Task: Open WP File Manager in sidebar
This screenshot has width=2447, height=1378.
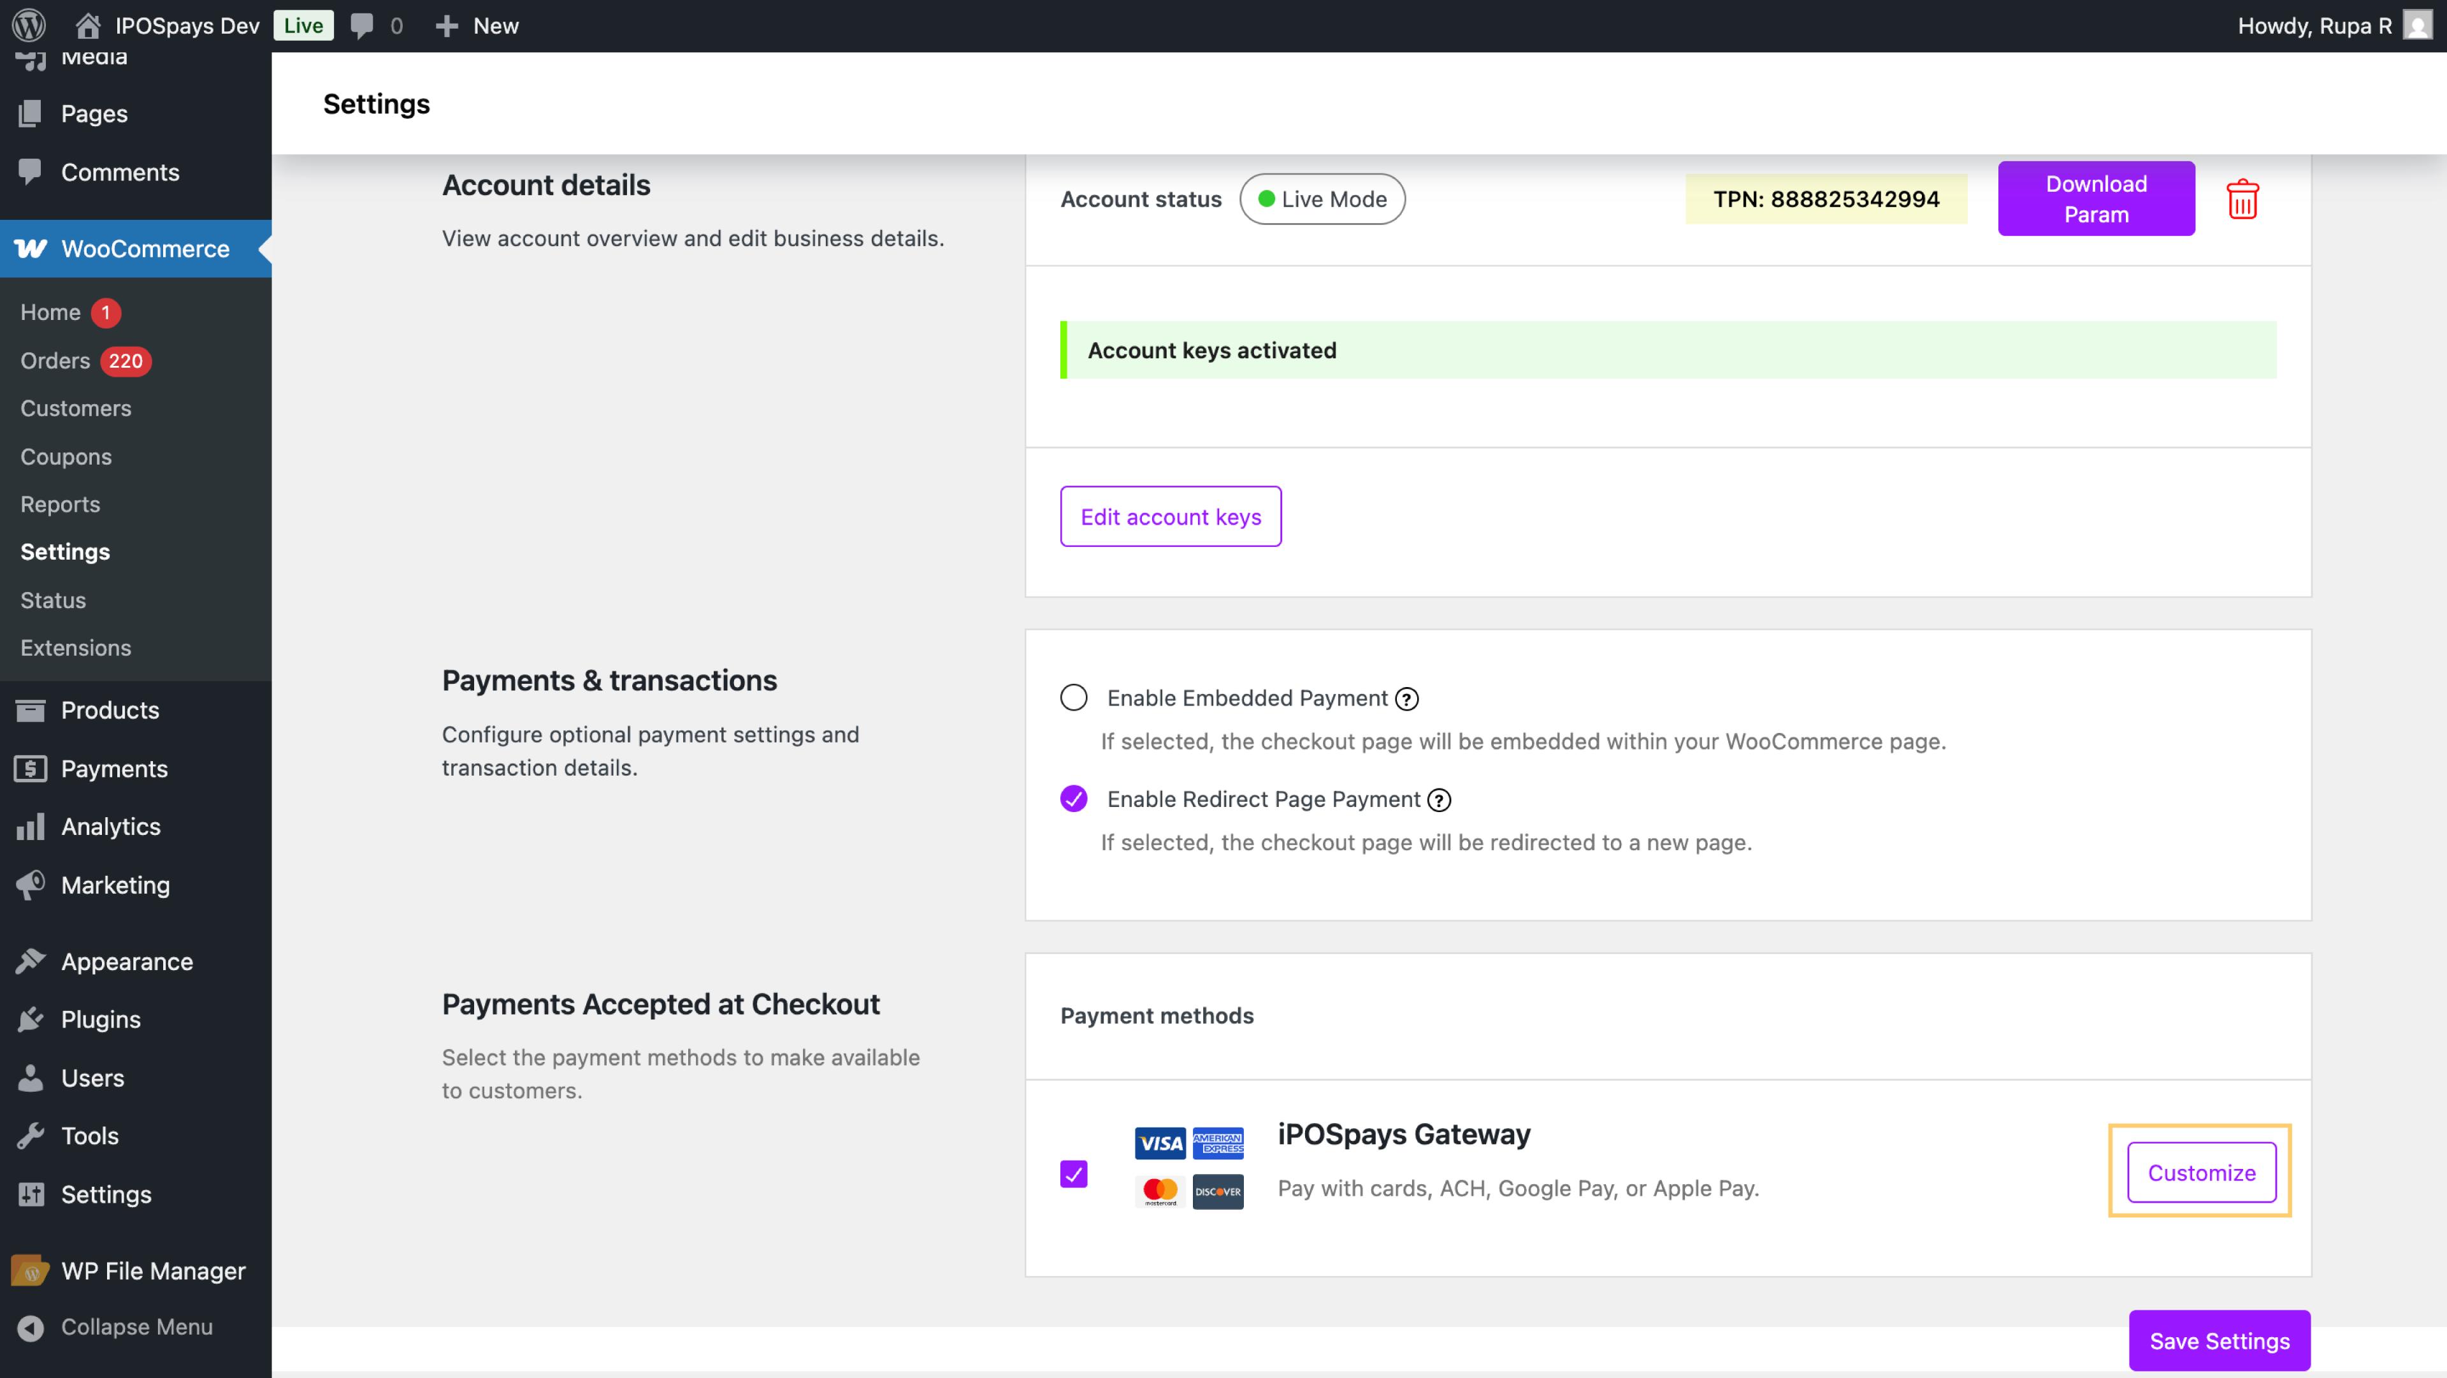Action: (x=153, y=1271)
